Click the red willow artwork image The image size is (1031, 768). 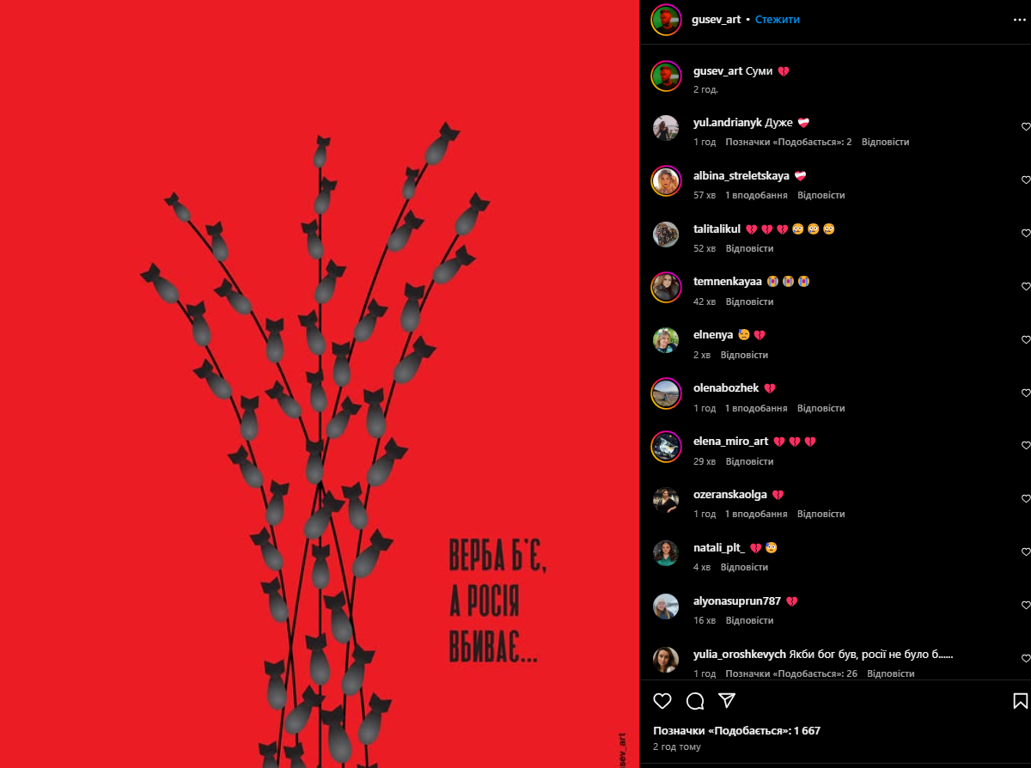(320, 384)
